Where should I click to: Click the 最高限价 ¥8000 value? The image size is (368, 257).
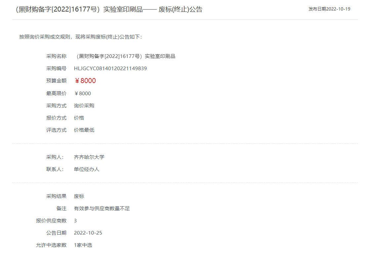pyautogui.click(x=83, y=93)
